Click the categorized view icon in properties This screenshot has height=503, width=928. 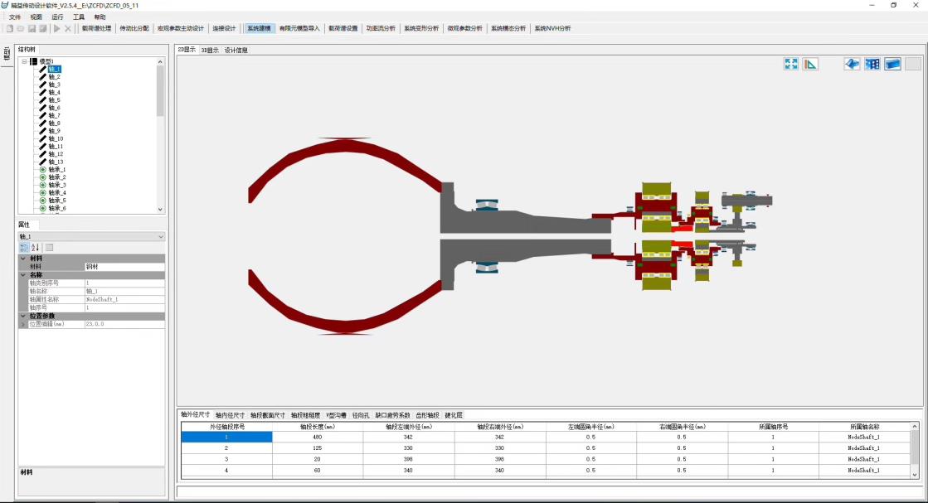point(24,247)
